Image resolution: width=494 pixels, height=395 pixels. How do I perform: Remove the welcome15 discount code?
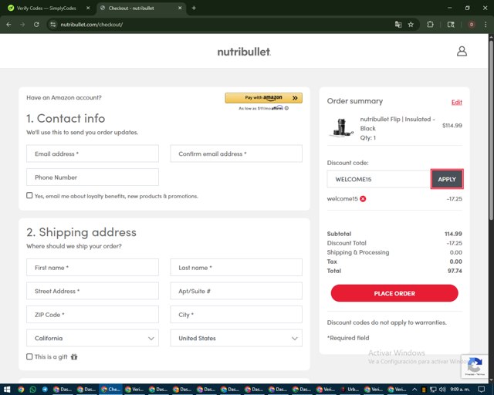click(x=363, y=199)
